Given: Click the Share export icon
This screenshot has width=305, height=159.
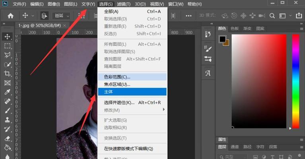Looking at the screenshot, I should click(299, 16).
